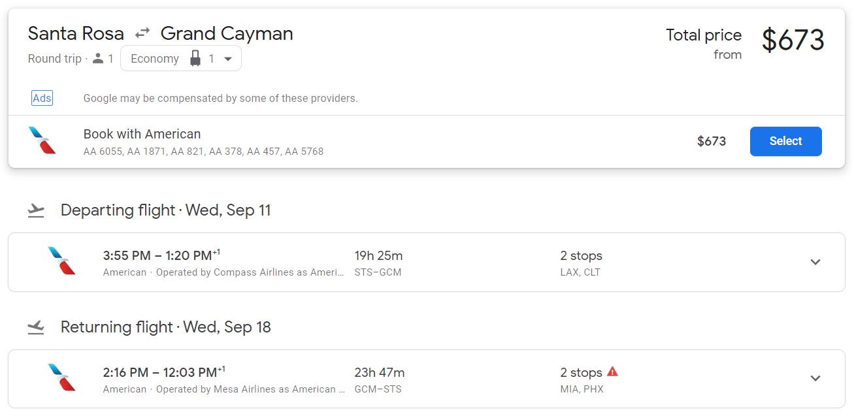This screenshot has height=418, width=854.
Task: Click the Book with American text
Action: (x=142, y=134)
